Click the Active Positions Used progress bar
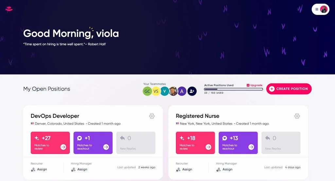Viewport: 335px width, 181px height. point(233,89)
